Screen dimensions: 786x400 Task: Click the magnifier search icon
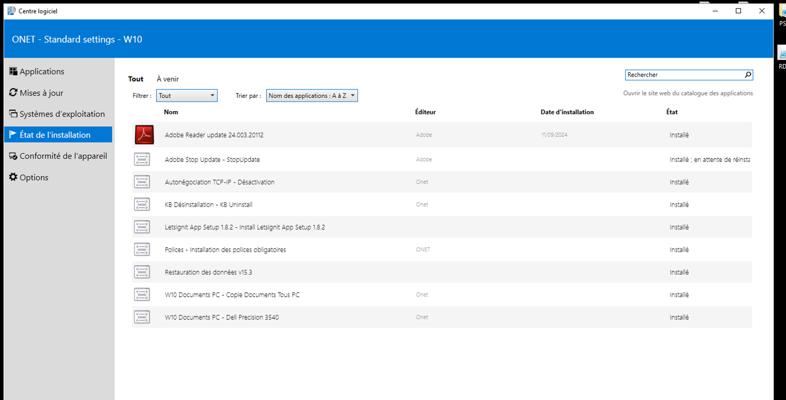pos(748,75)
